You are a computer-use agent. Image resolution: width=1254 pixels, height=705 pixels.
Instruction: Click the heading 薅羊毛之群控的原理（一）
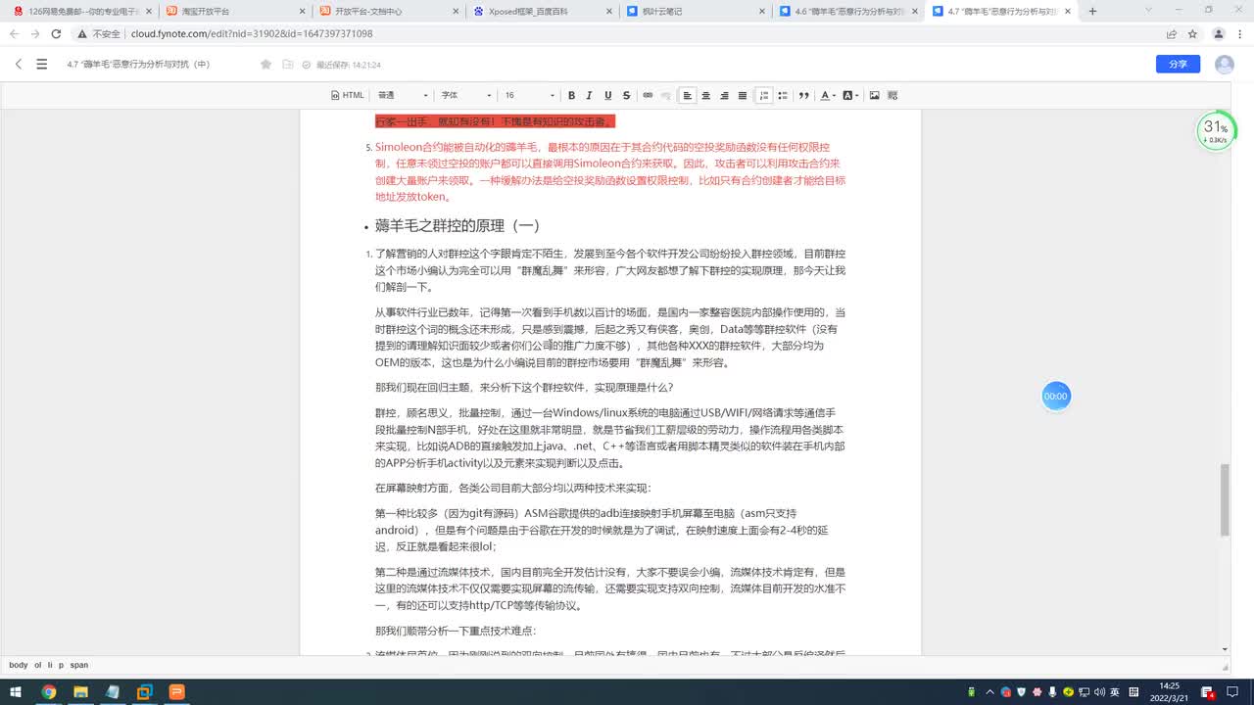(458, 225)
